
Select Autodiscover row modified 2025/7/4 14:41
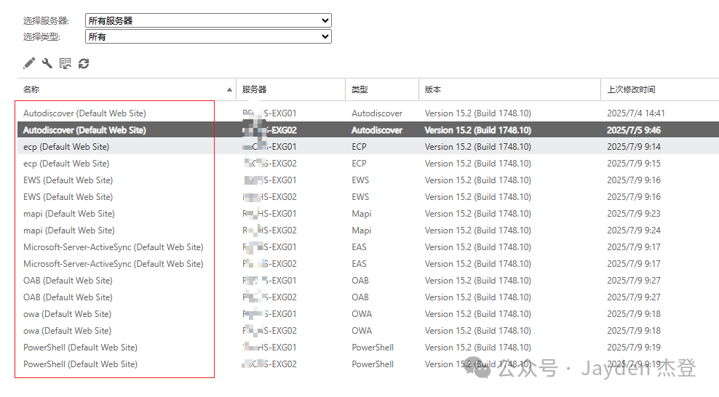pyautogui.click(x=84, y=113)
